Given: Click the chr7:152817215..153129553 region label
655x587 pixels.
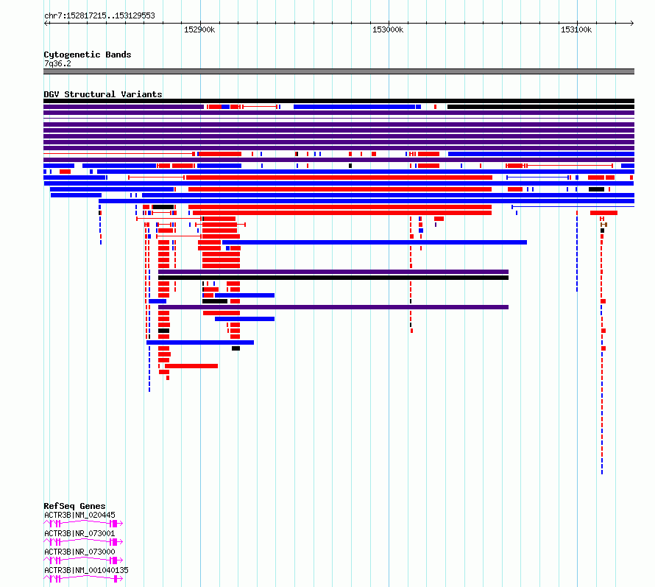Looking at the screenshot, I should (99, 16).
